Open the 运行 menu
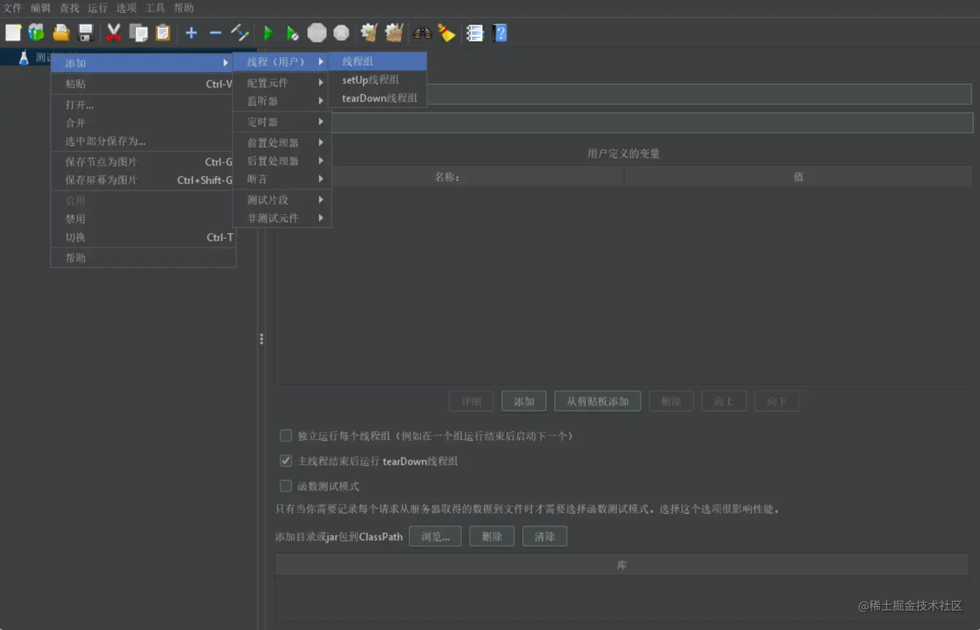 coord(97,8)
